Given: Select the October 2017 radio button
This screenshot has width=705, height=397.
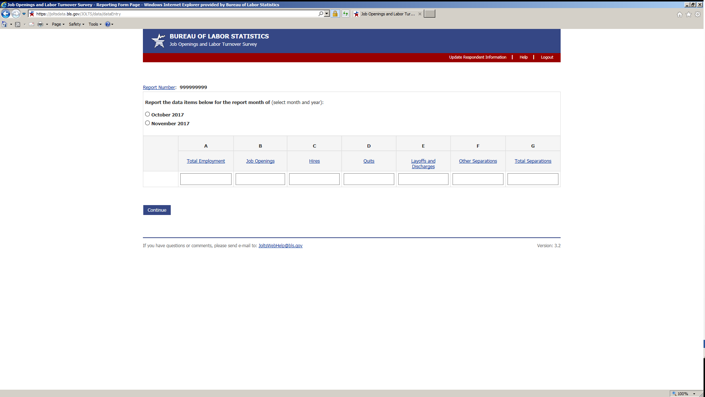Looking at the screenshot, I should click(147, 114).
